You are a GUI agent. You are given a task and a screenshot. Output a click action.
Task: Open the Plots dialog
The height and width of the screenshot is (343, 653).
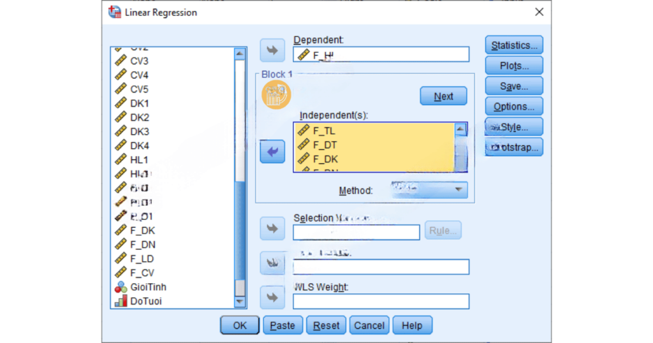514,66
